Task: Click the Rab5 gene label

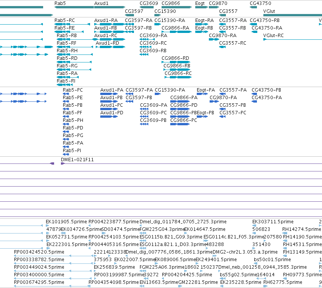Action: 60,3
